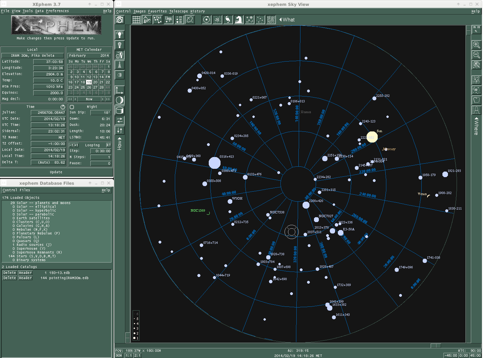Screen dimensions: 485x358
Task: Toggle the sphere view icon in left toolbar
Action: tap(119, 100)
